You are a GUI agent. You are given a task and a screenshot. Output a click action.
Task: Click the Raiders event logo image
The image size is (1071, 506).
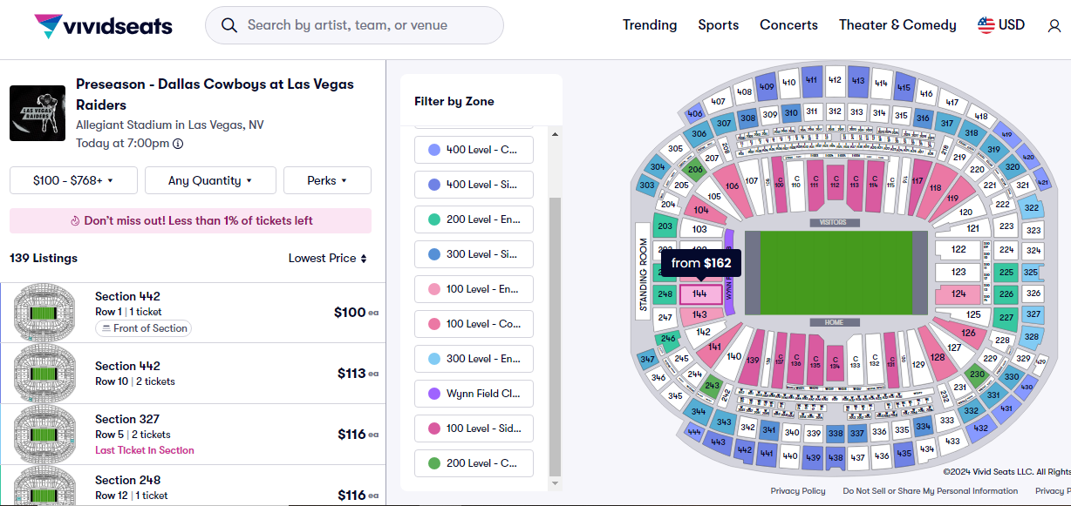click(x=38, y=113)
